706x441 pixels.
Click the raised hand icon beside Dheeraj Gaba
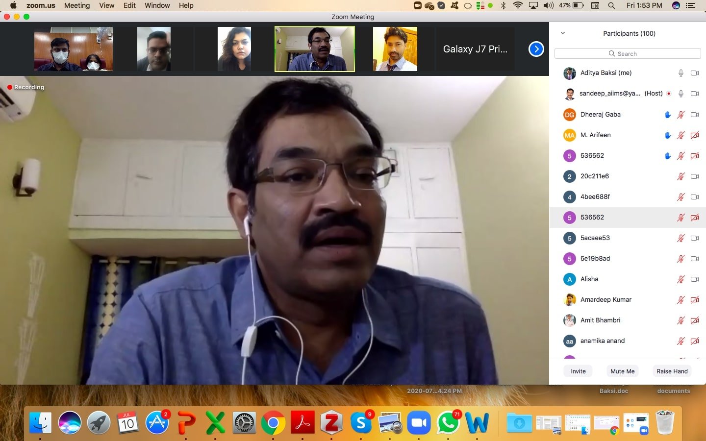click(x=667, y=115)
